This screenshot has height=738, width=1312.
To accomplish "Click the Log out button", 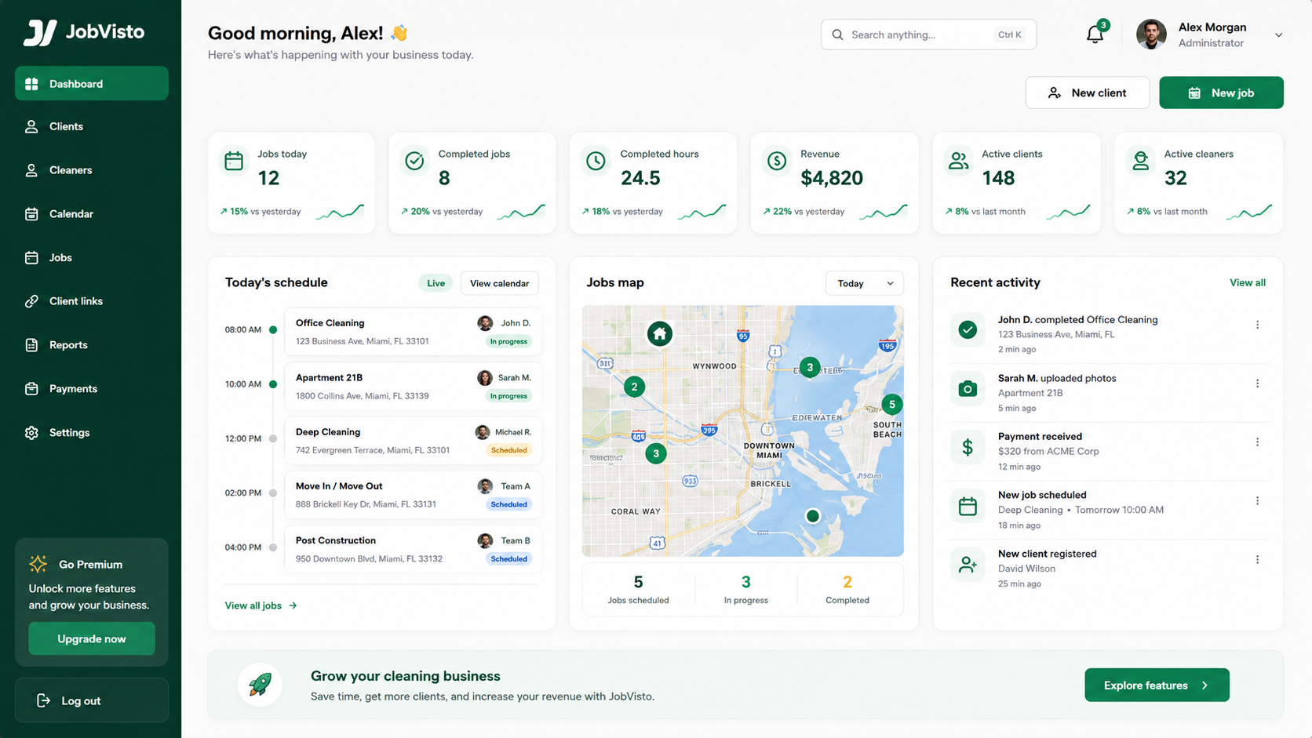I will [x=92, y=700].
